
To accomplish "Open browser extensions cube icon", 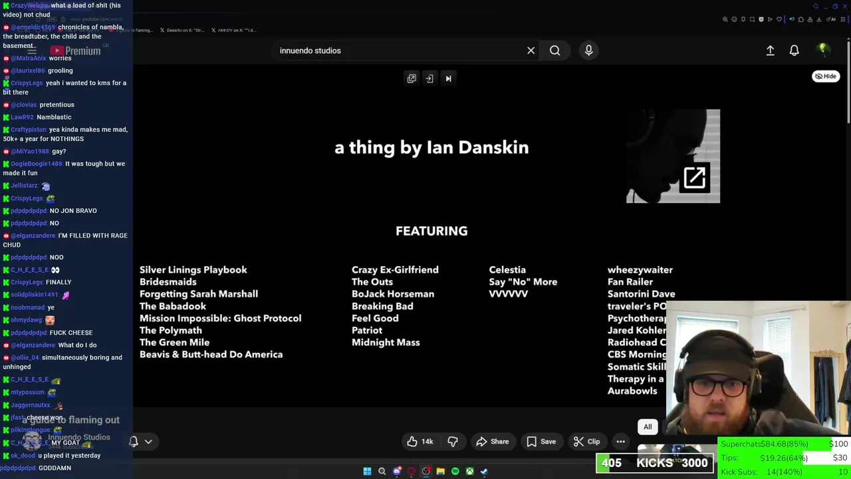I will tap(801, 19).
